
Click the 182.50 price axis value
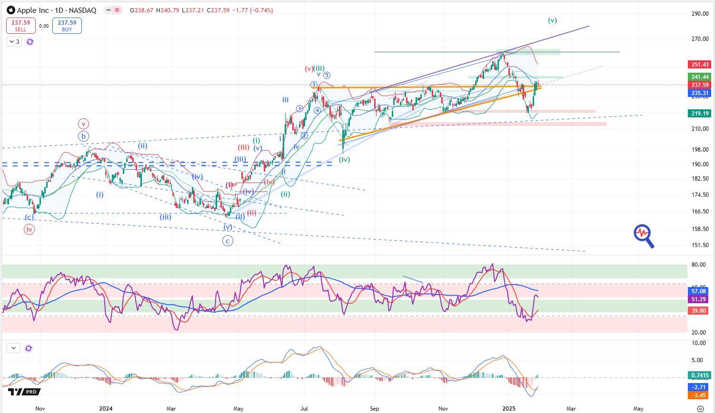(x=699, y=179)
